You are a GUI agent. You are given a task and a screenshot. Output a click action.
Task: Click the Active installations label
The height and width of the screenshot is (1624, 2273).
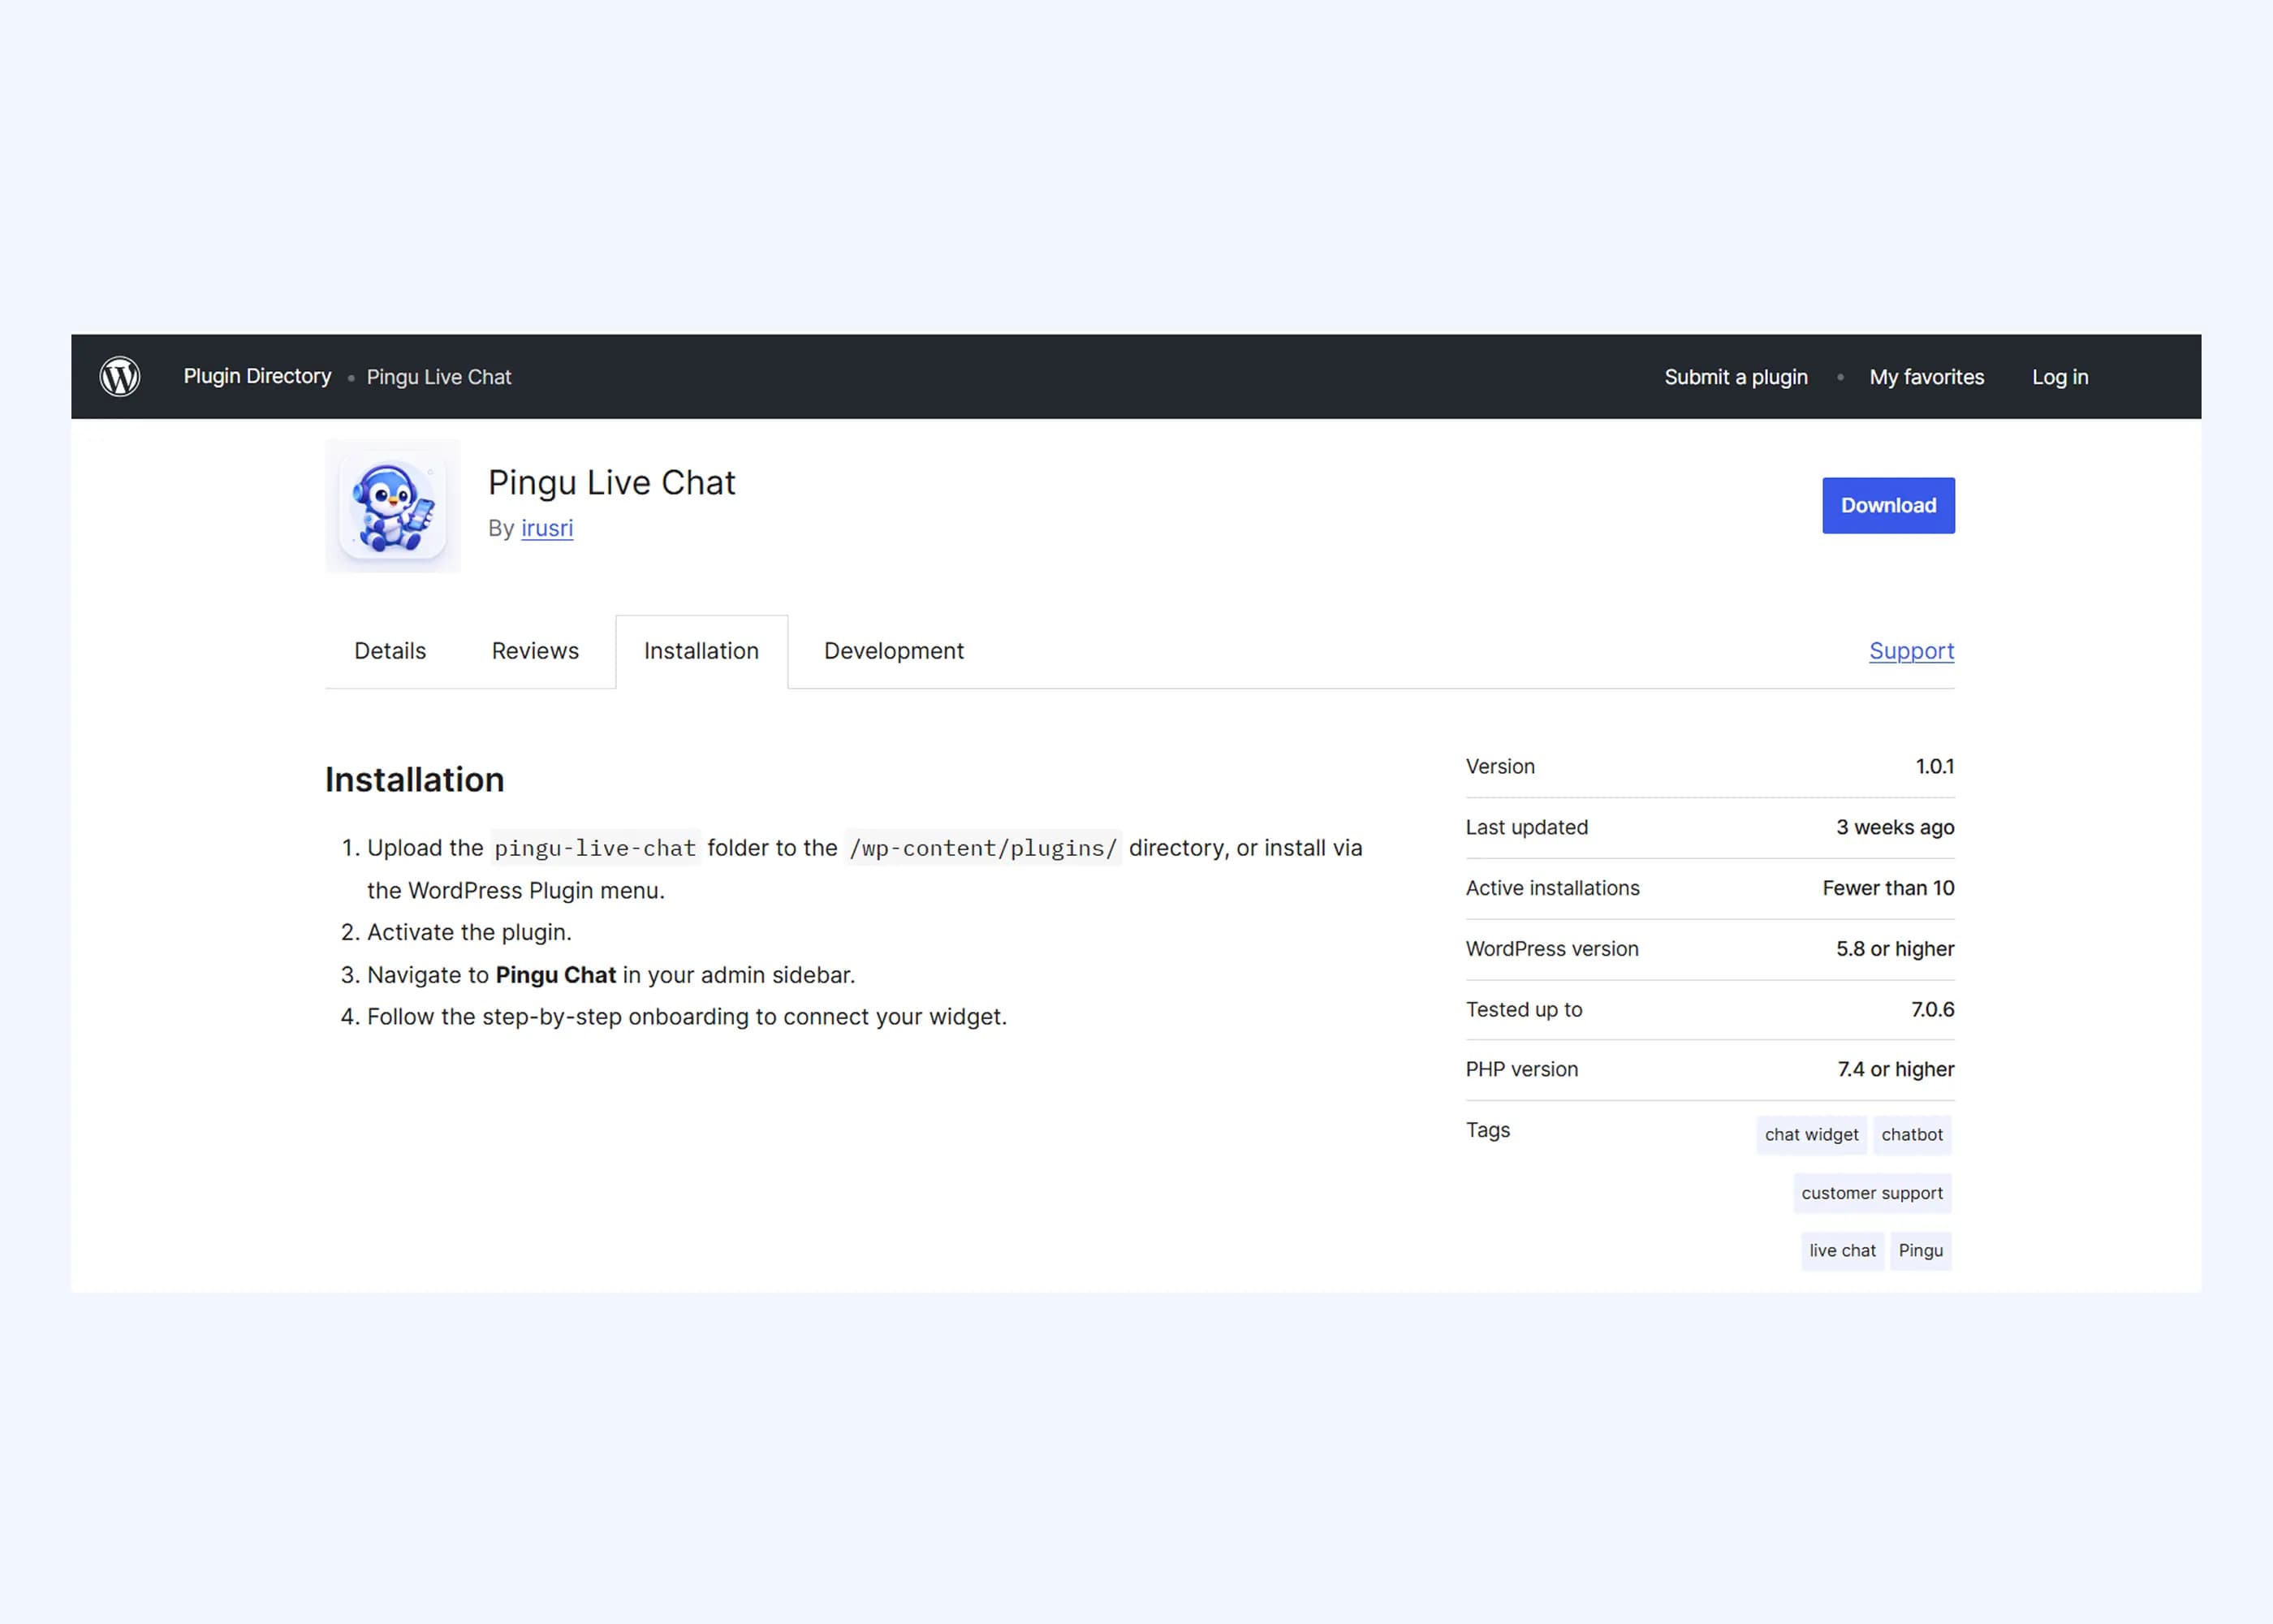coord(1552,888)
